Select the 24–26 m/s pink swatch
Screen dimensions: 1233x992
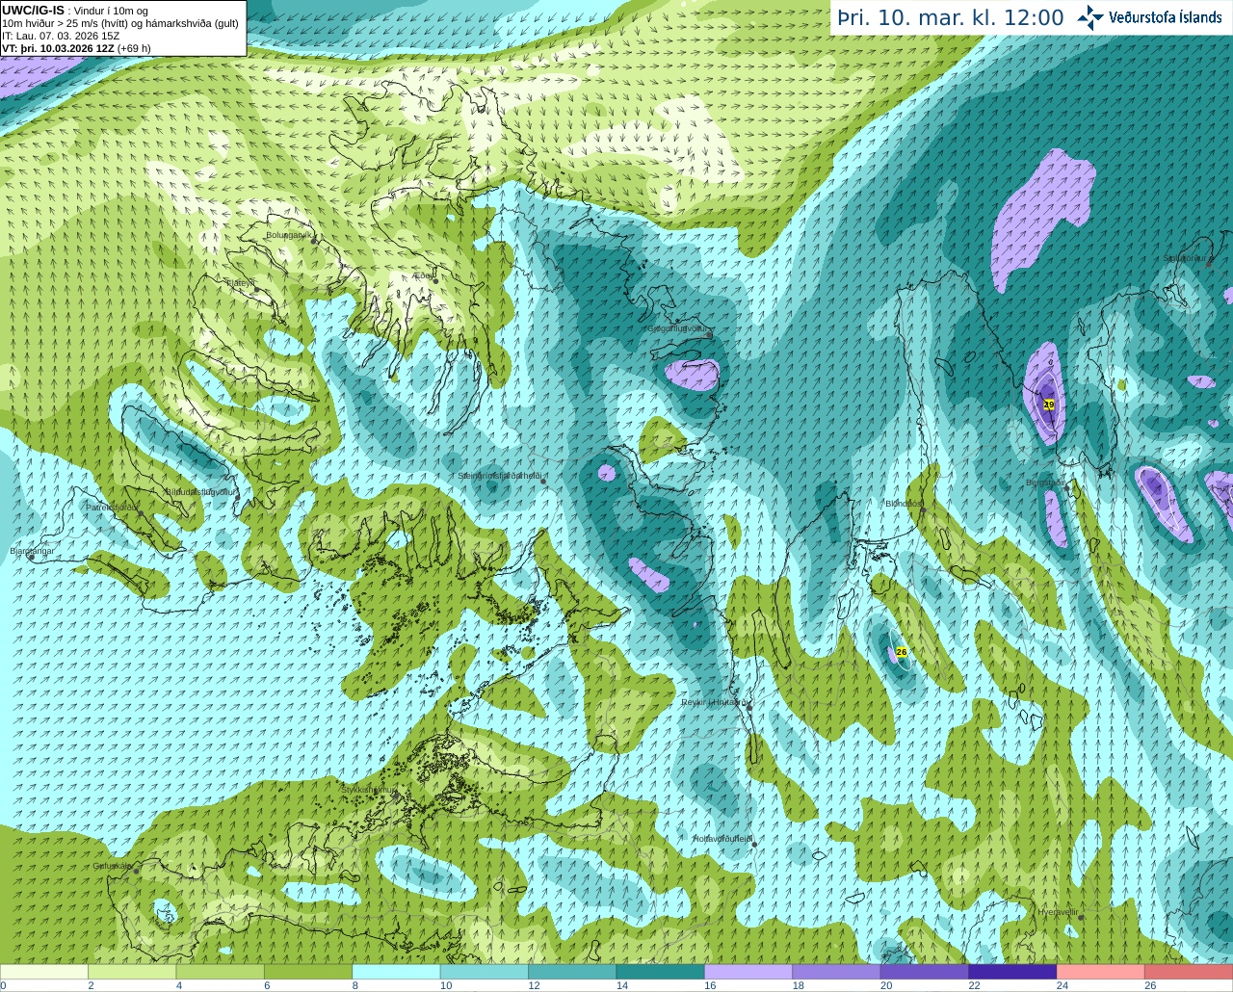[x=1101, y=972]
